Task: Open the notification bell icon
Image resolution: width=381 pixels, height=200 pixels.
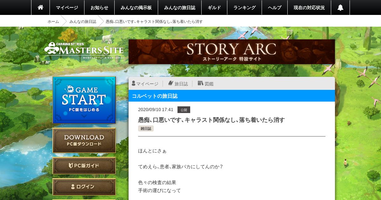Action: pos(340,7)
